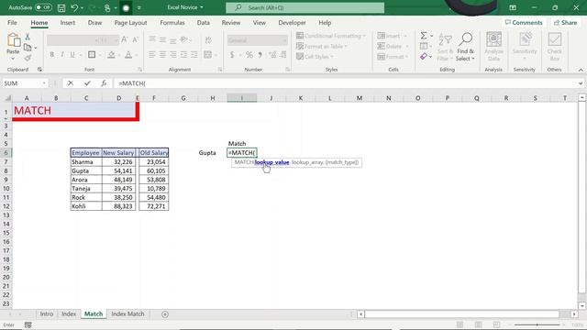Image resolution: width=587 pixels, height=330 pixels.
Task: Toggle Italic formatting
Action: pyautogui.click(x=62, y=55)
